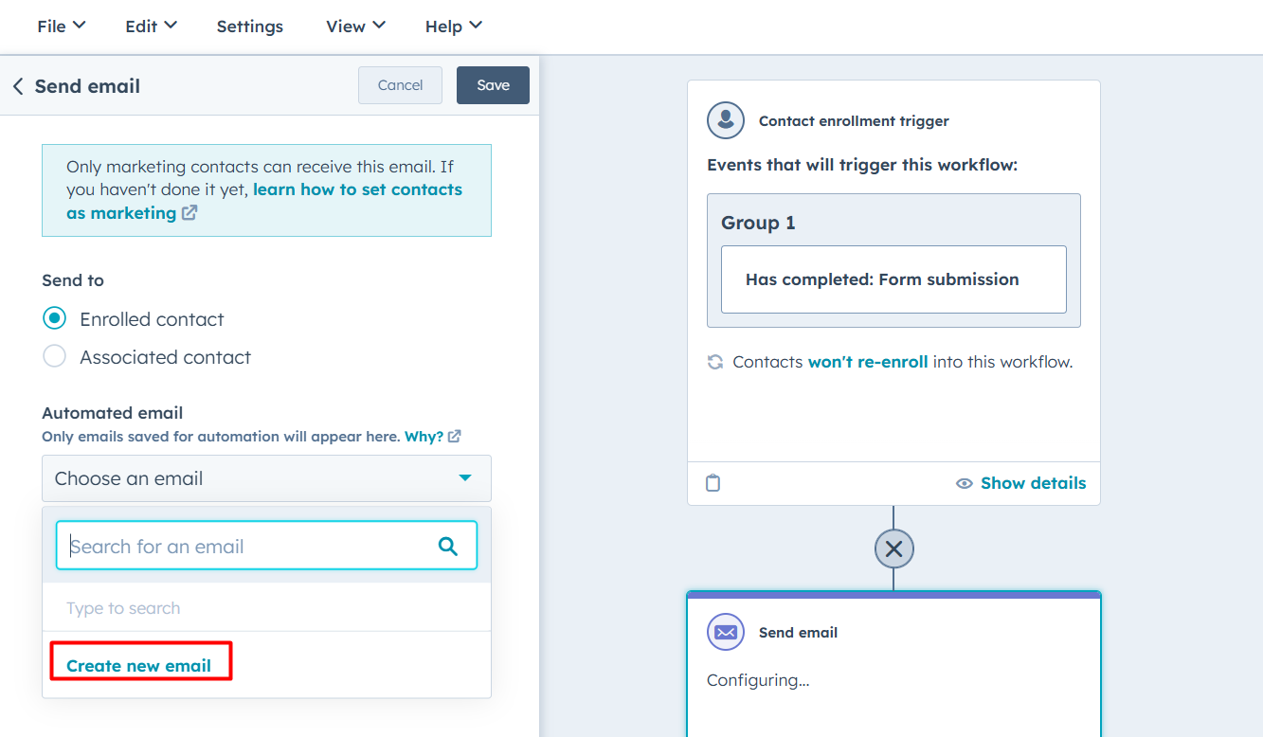
Task: Click the Save button
Action: point(493,84)
